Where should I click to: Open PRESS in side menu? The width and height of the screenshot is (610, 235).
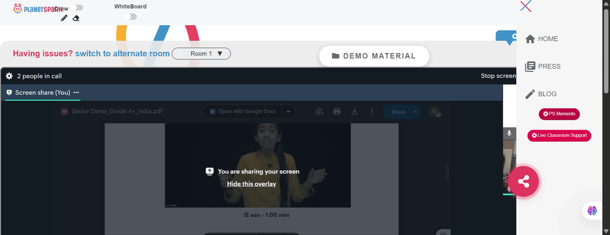543,66
